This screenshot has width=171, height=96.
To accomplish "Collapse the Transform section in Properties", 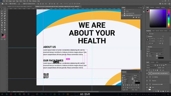I will (147, 36).
